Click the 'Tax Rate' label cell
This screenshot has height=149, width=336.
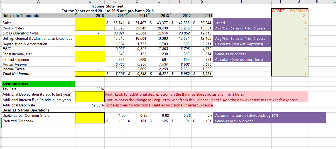(x=9, y=89)
